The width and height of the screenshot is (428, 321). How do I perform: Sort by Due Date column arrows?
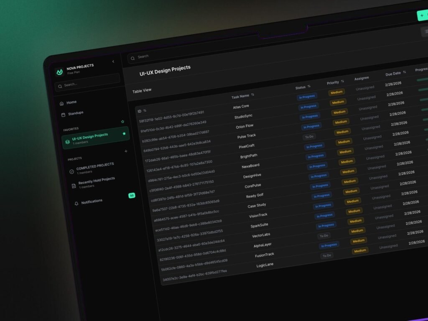[405, 72]
